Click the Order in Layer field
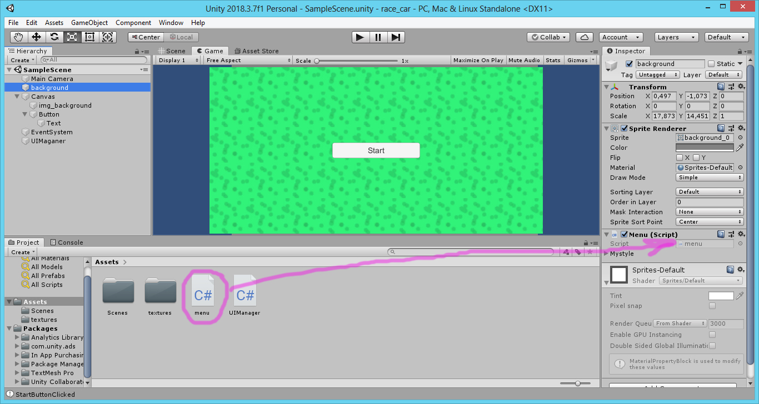 pos(710,202)
